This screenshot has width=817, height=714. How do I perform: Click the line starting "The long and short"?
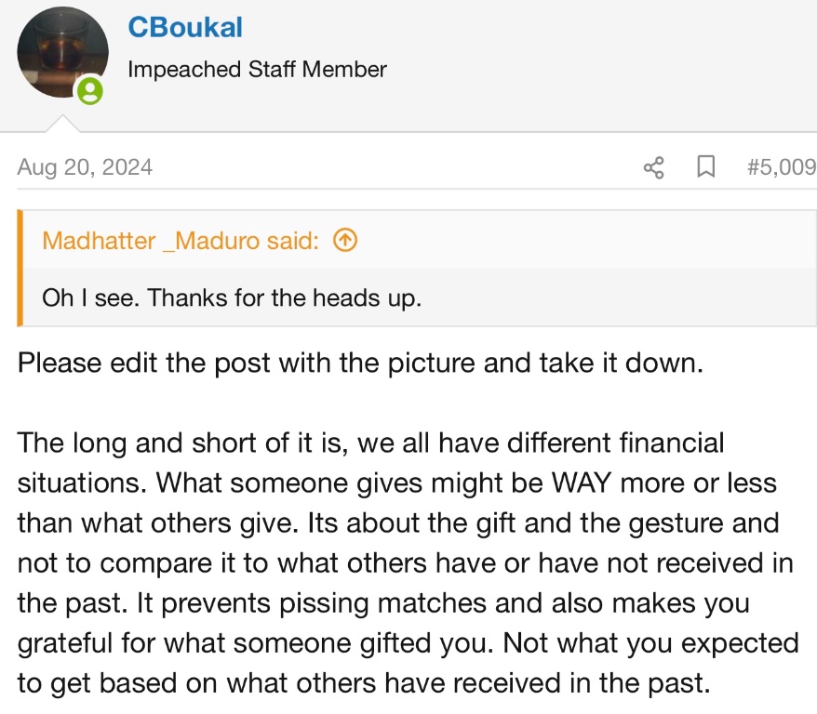click(370, 443)
